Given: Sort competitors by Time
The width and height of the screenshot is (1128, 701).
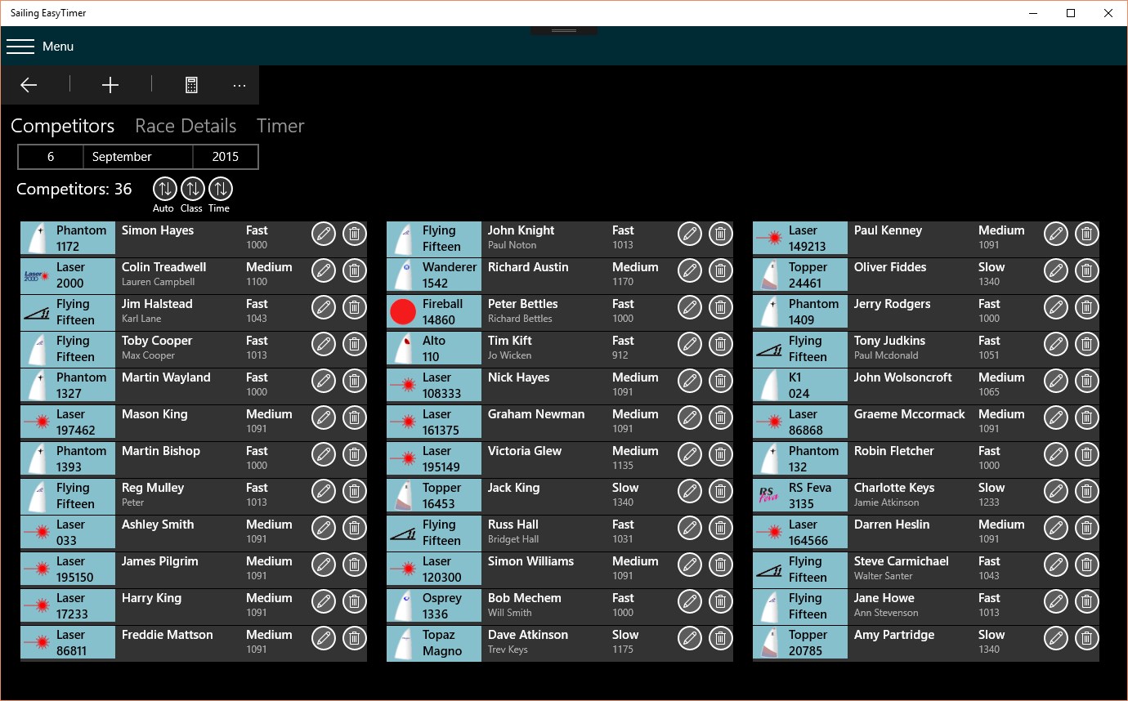Looking at the screenshot, I should point(218,188).
